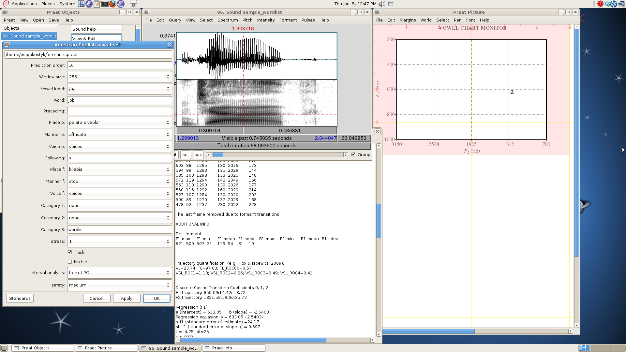
Task: Open the Manner f dropdown showing stop
Action: pyautogui.click(x=119, y=181)
